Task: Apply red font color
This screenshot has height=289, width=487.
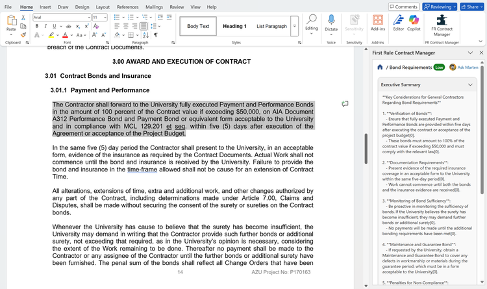Action: [x=65, y=35]
